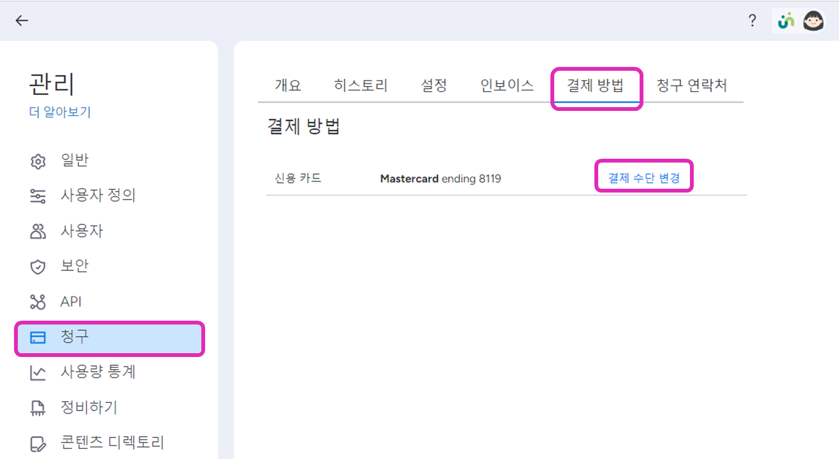Click the shield icon beside 보안
The height and width of the screenshot is (459, 839).
pos(38,267)
